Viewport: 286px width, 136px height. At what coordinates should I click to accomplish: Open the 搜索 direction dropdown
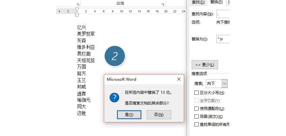coord(224,84)
